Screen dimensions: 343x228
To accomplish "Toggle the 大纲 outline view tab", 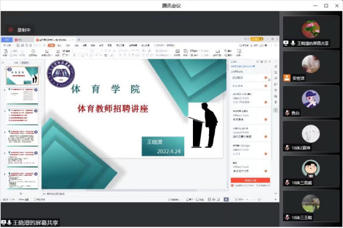I will coord(16,63).
